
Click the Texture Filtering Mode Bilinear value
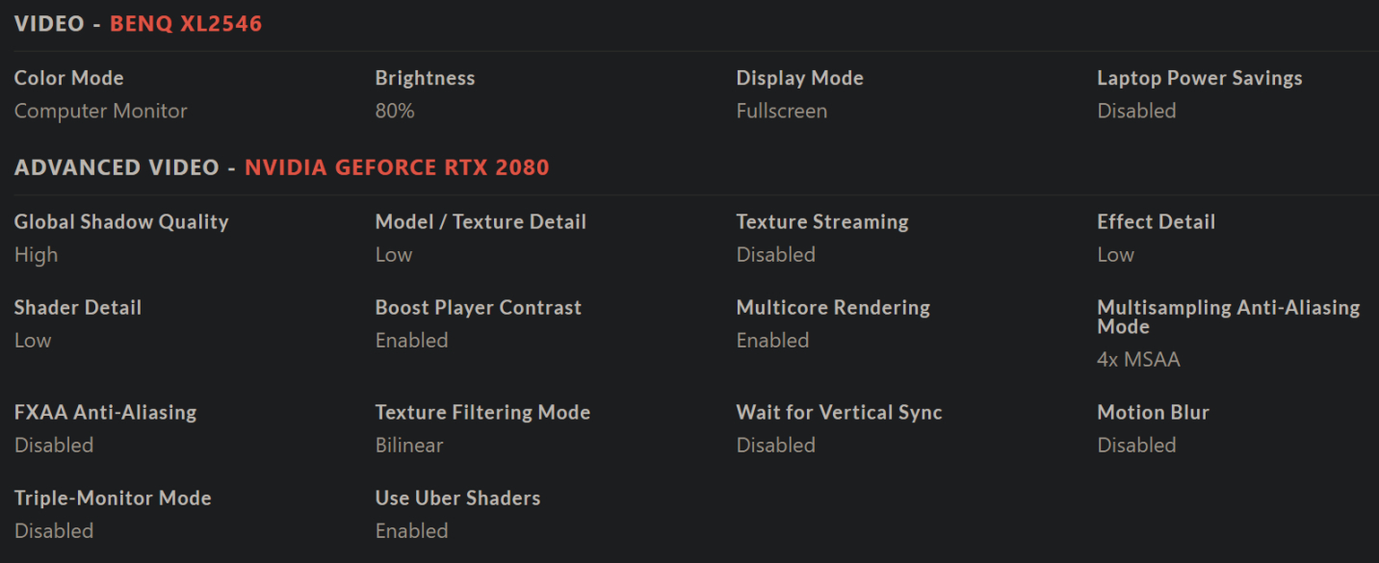pos(409,445)
